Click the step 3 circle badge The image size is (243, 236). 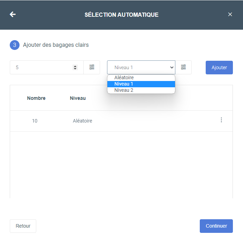[15, 45]
